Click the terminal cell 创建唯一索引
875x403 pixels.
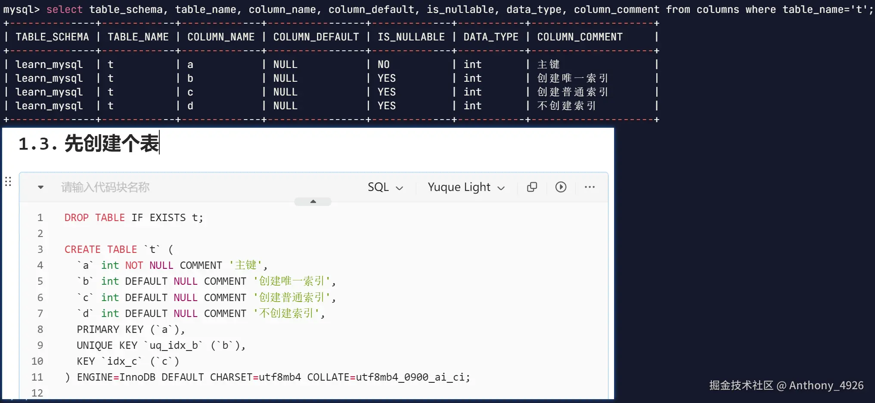pos(573,78)
